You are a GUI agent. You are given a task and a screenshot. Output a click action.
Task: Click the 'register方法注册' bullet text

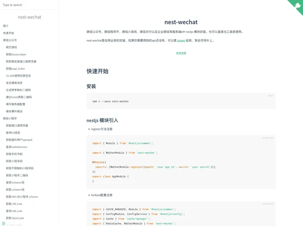[102, 129]
